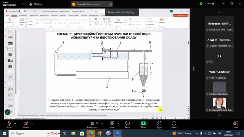The height and width of the screenshot is (137, 244).
Task: Open Viber from the taskbar
Action: [108, 134]
